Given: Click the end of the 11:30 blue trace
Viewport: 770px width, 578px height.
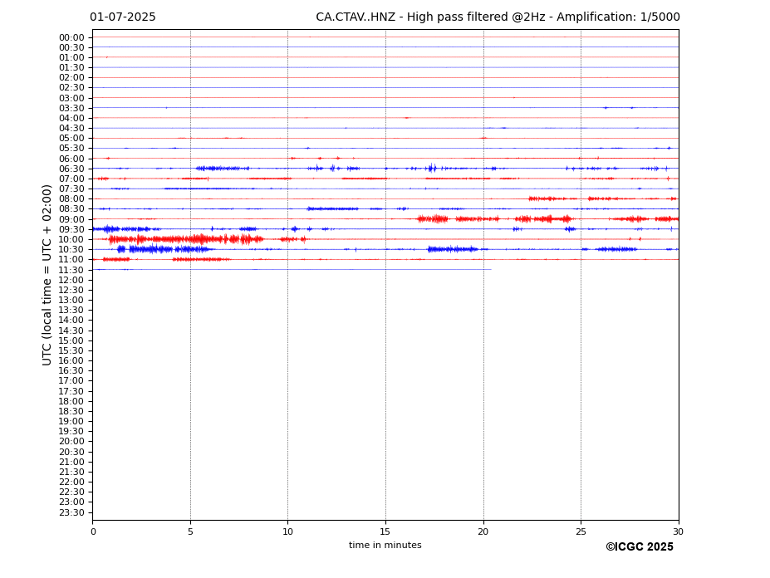Looking at the screenshot, I should pos(491,269).
